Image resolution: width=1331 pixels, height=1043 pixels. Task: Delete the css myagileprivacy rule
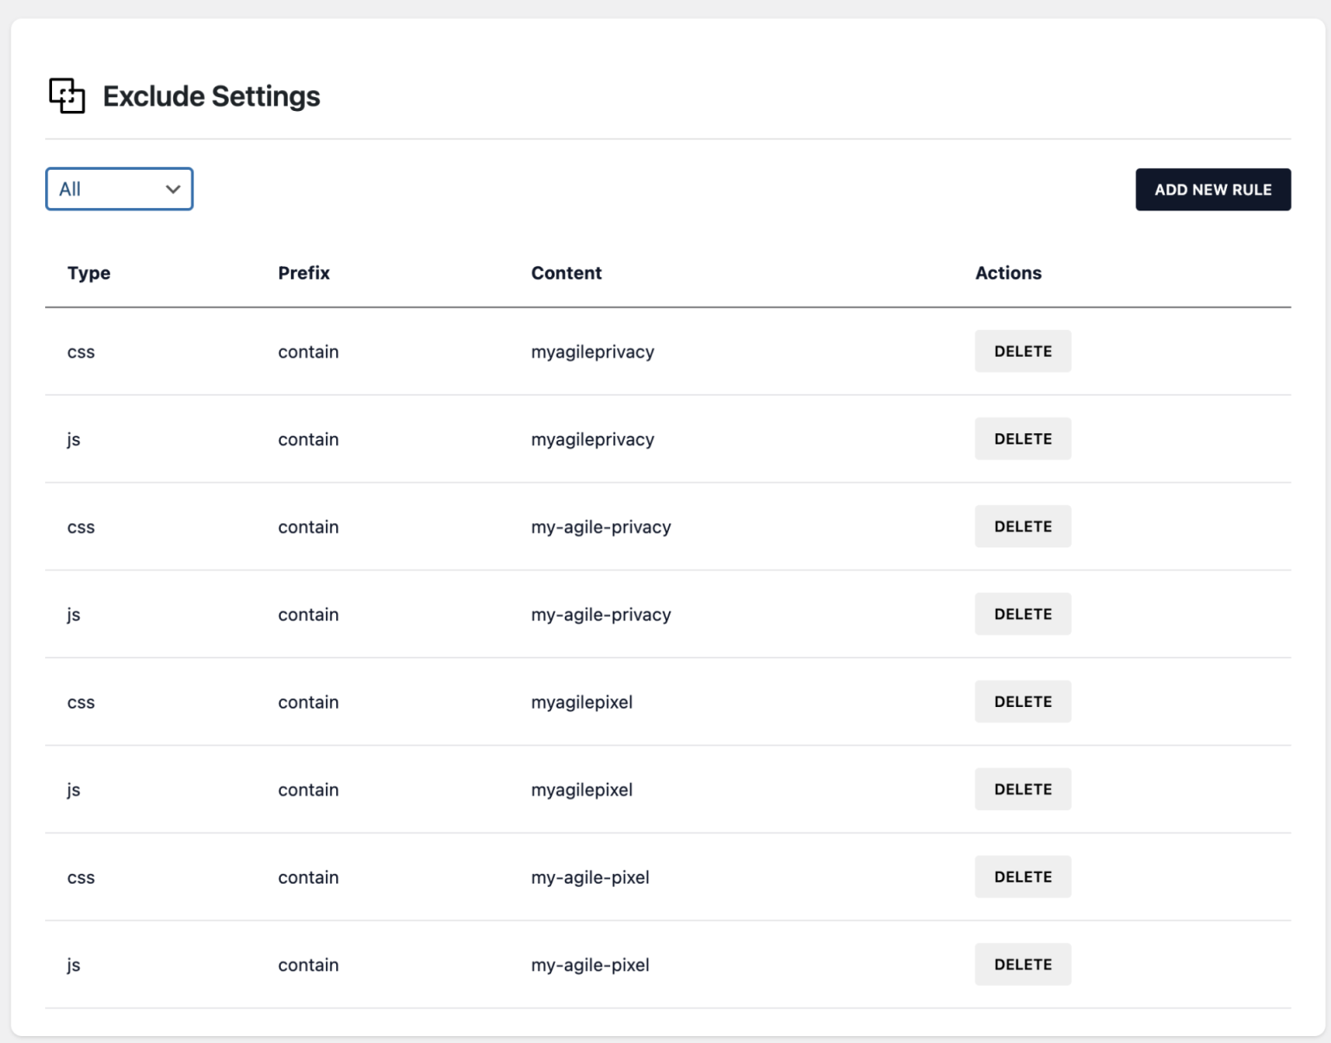point(1023,351)
